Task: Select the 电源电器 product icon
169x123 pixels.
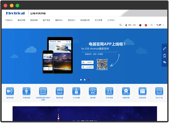Action: click(126, 91)
